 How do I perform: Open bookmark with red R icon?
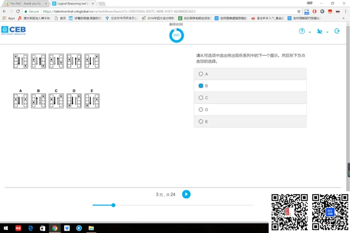point(34,18)
